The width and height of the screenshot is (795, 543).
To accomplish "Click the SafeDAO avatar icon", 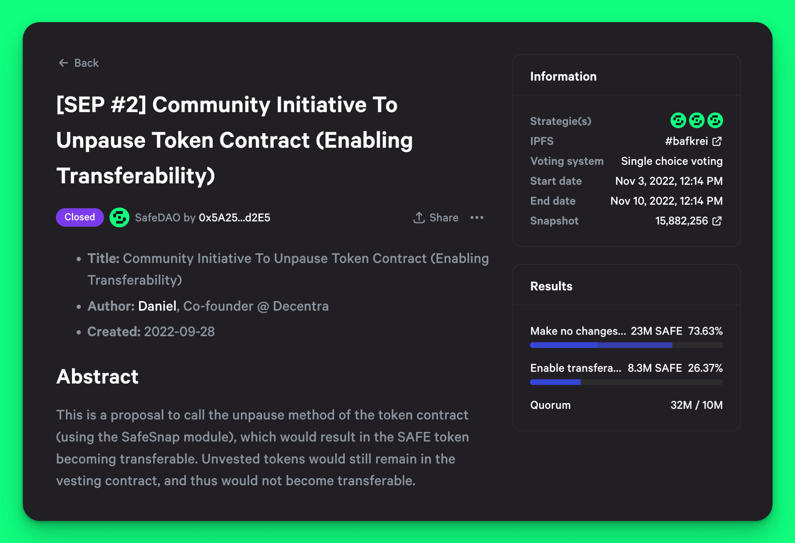I will click(119, 217).
